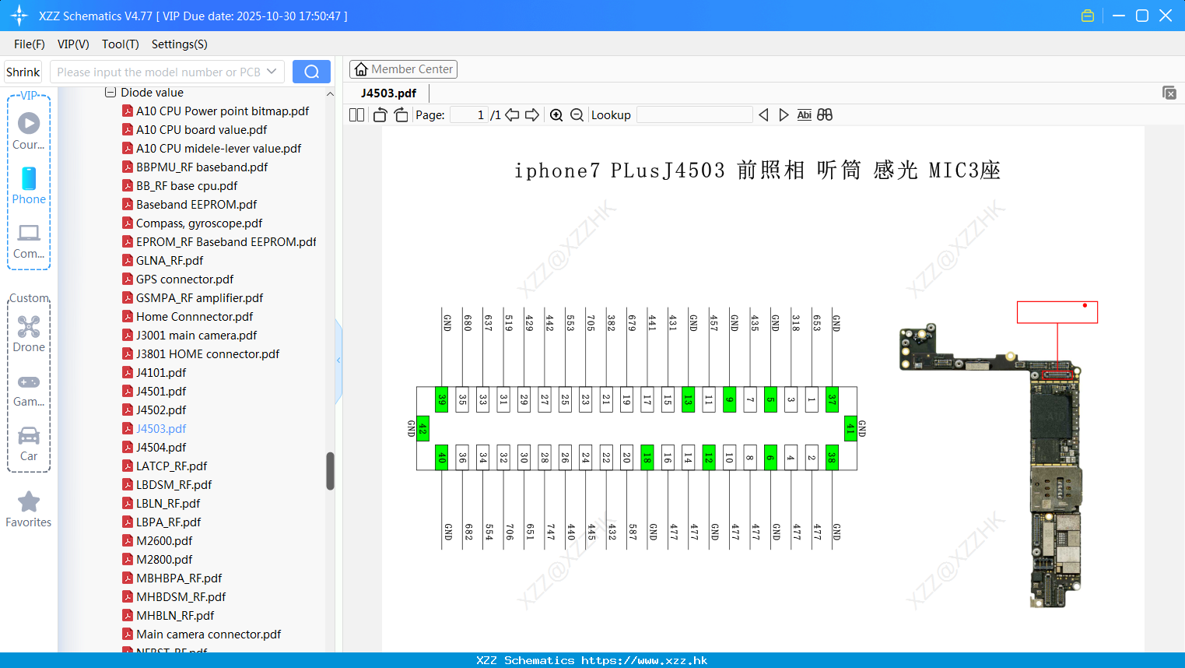Toggle the two-page layout view icon
Viewport: 1185px width, 668px height.
click(356, 115)
